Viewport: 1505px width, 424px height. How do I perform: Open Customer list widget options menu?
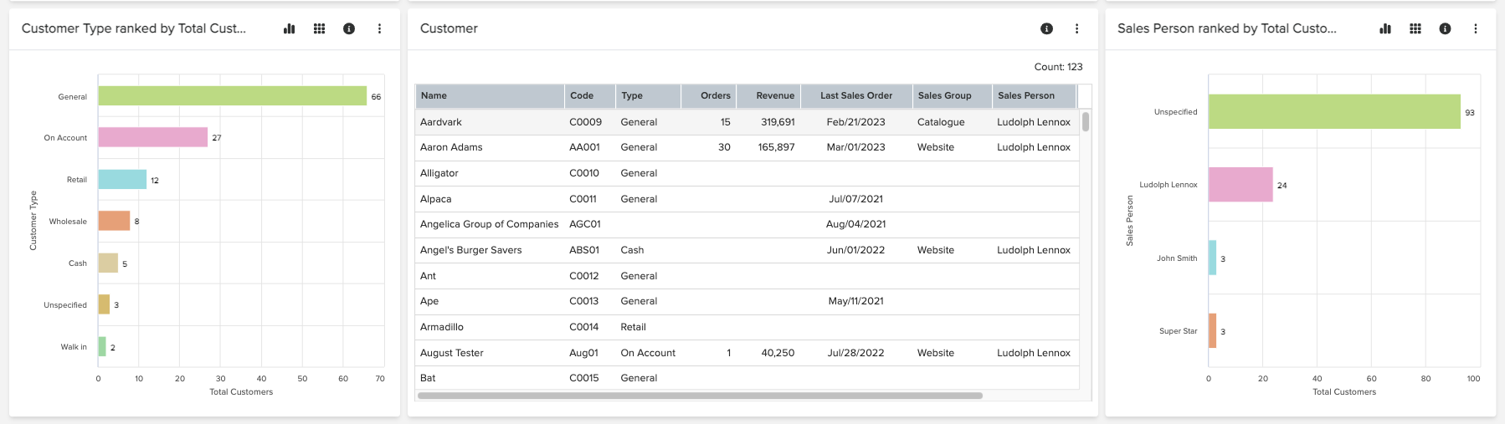[x=1076, y=28]
